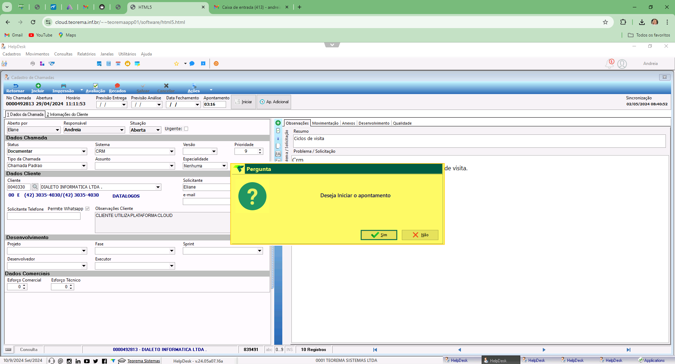The width and height of the screenshot is (675, 364).
Task: Toggle the Urgente checkbox
Action: click(186, 129)
